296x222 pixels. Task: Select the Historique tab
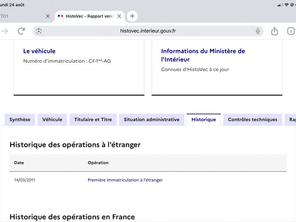point(204,120)
